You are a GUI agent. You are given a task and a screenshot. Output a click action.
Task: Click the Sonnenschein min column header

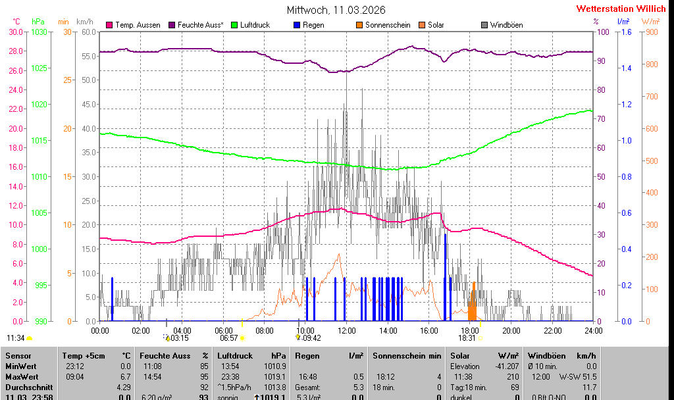click(x=406, y=355)
